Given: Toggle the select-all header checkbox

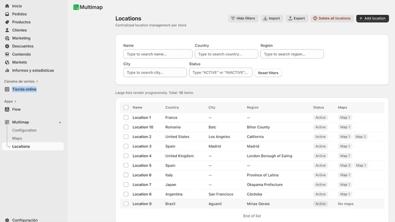Looking at the screenshot, I should [126, 108].
